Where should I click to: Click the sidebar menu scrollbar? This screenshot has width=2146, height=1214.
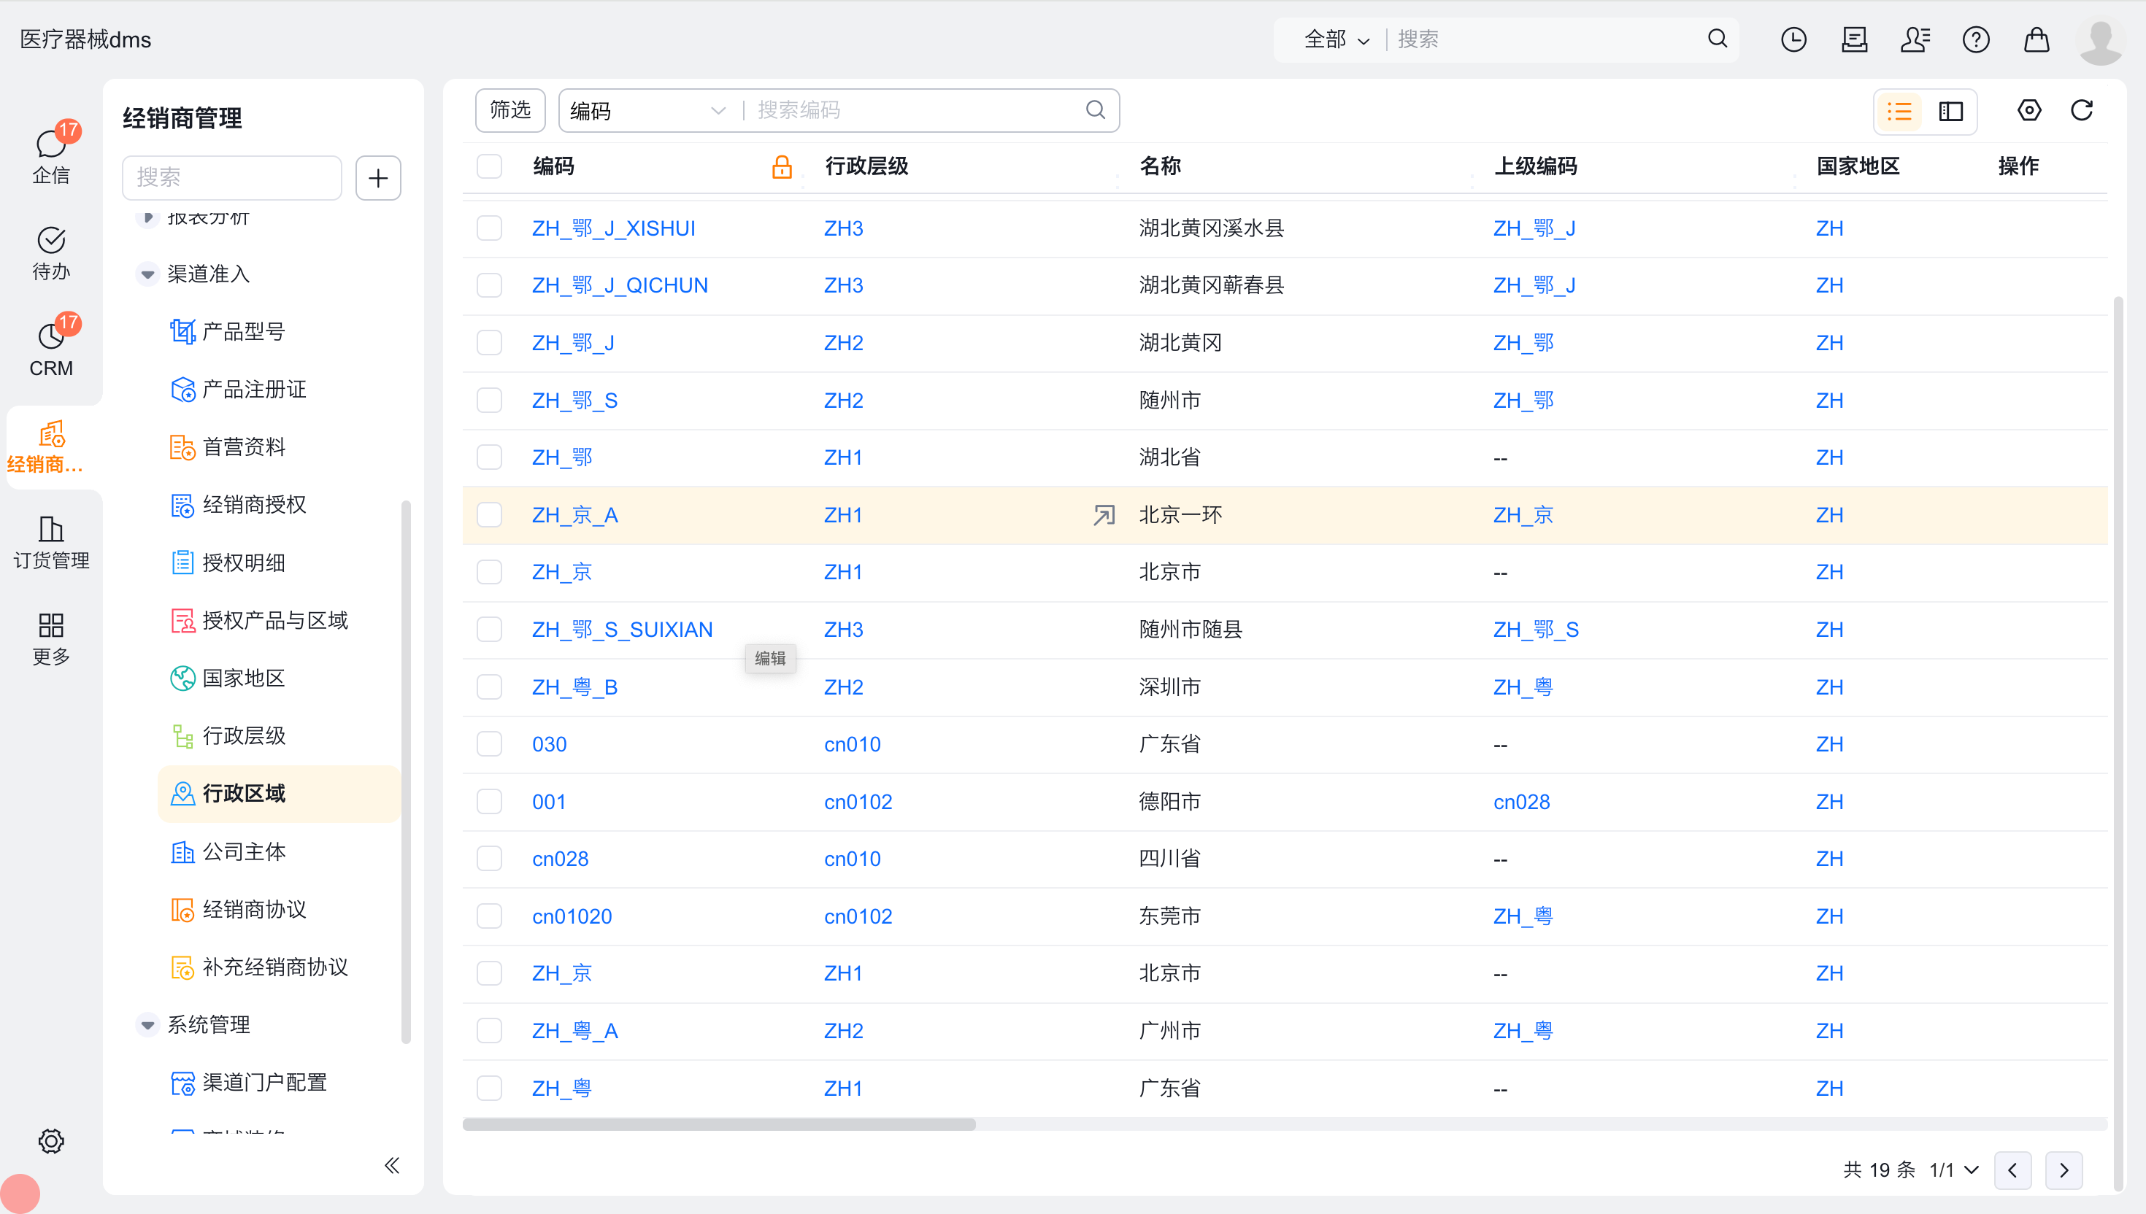(x=406, y=771)
